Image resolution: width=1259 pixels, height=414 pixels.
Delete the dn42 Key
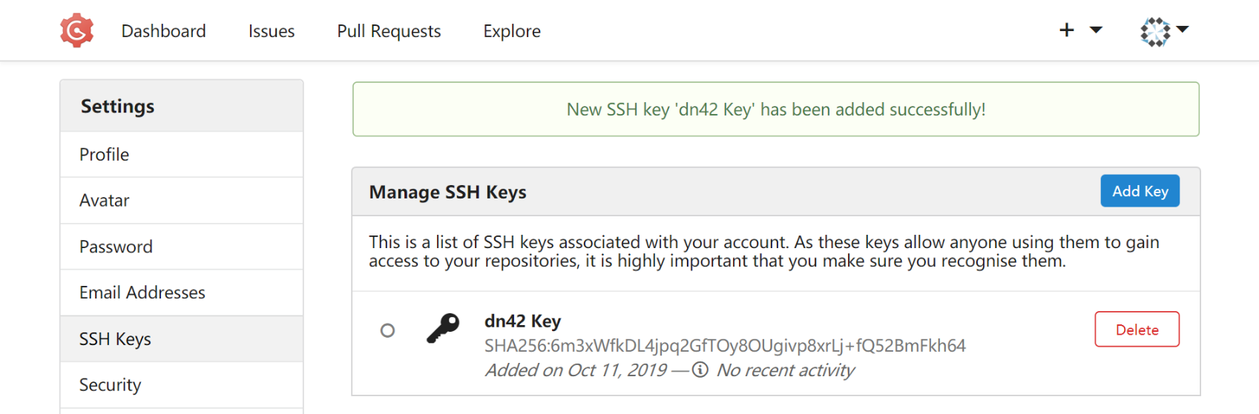1137,330
